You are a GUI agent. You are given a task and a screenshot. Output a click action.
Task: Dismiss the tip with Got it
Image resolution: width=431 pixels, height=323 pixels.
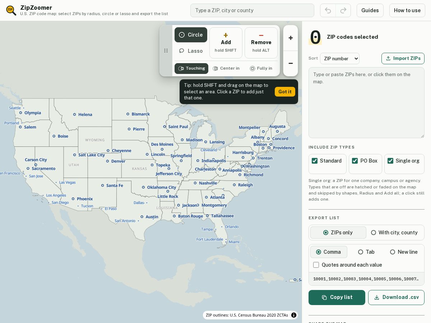(x=285, y=92)
